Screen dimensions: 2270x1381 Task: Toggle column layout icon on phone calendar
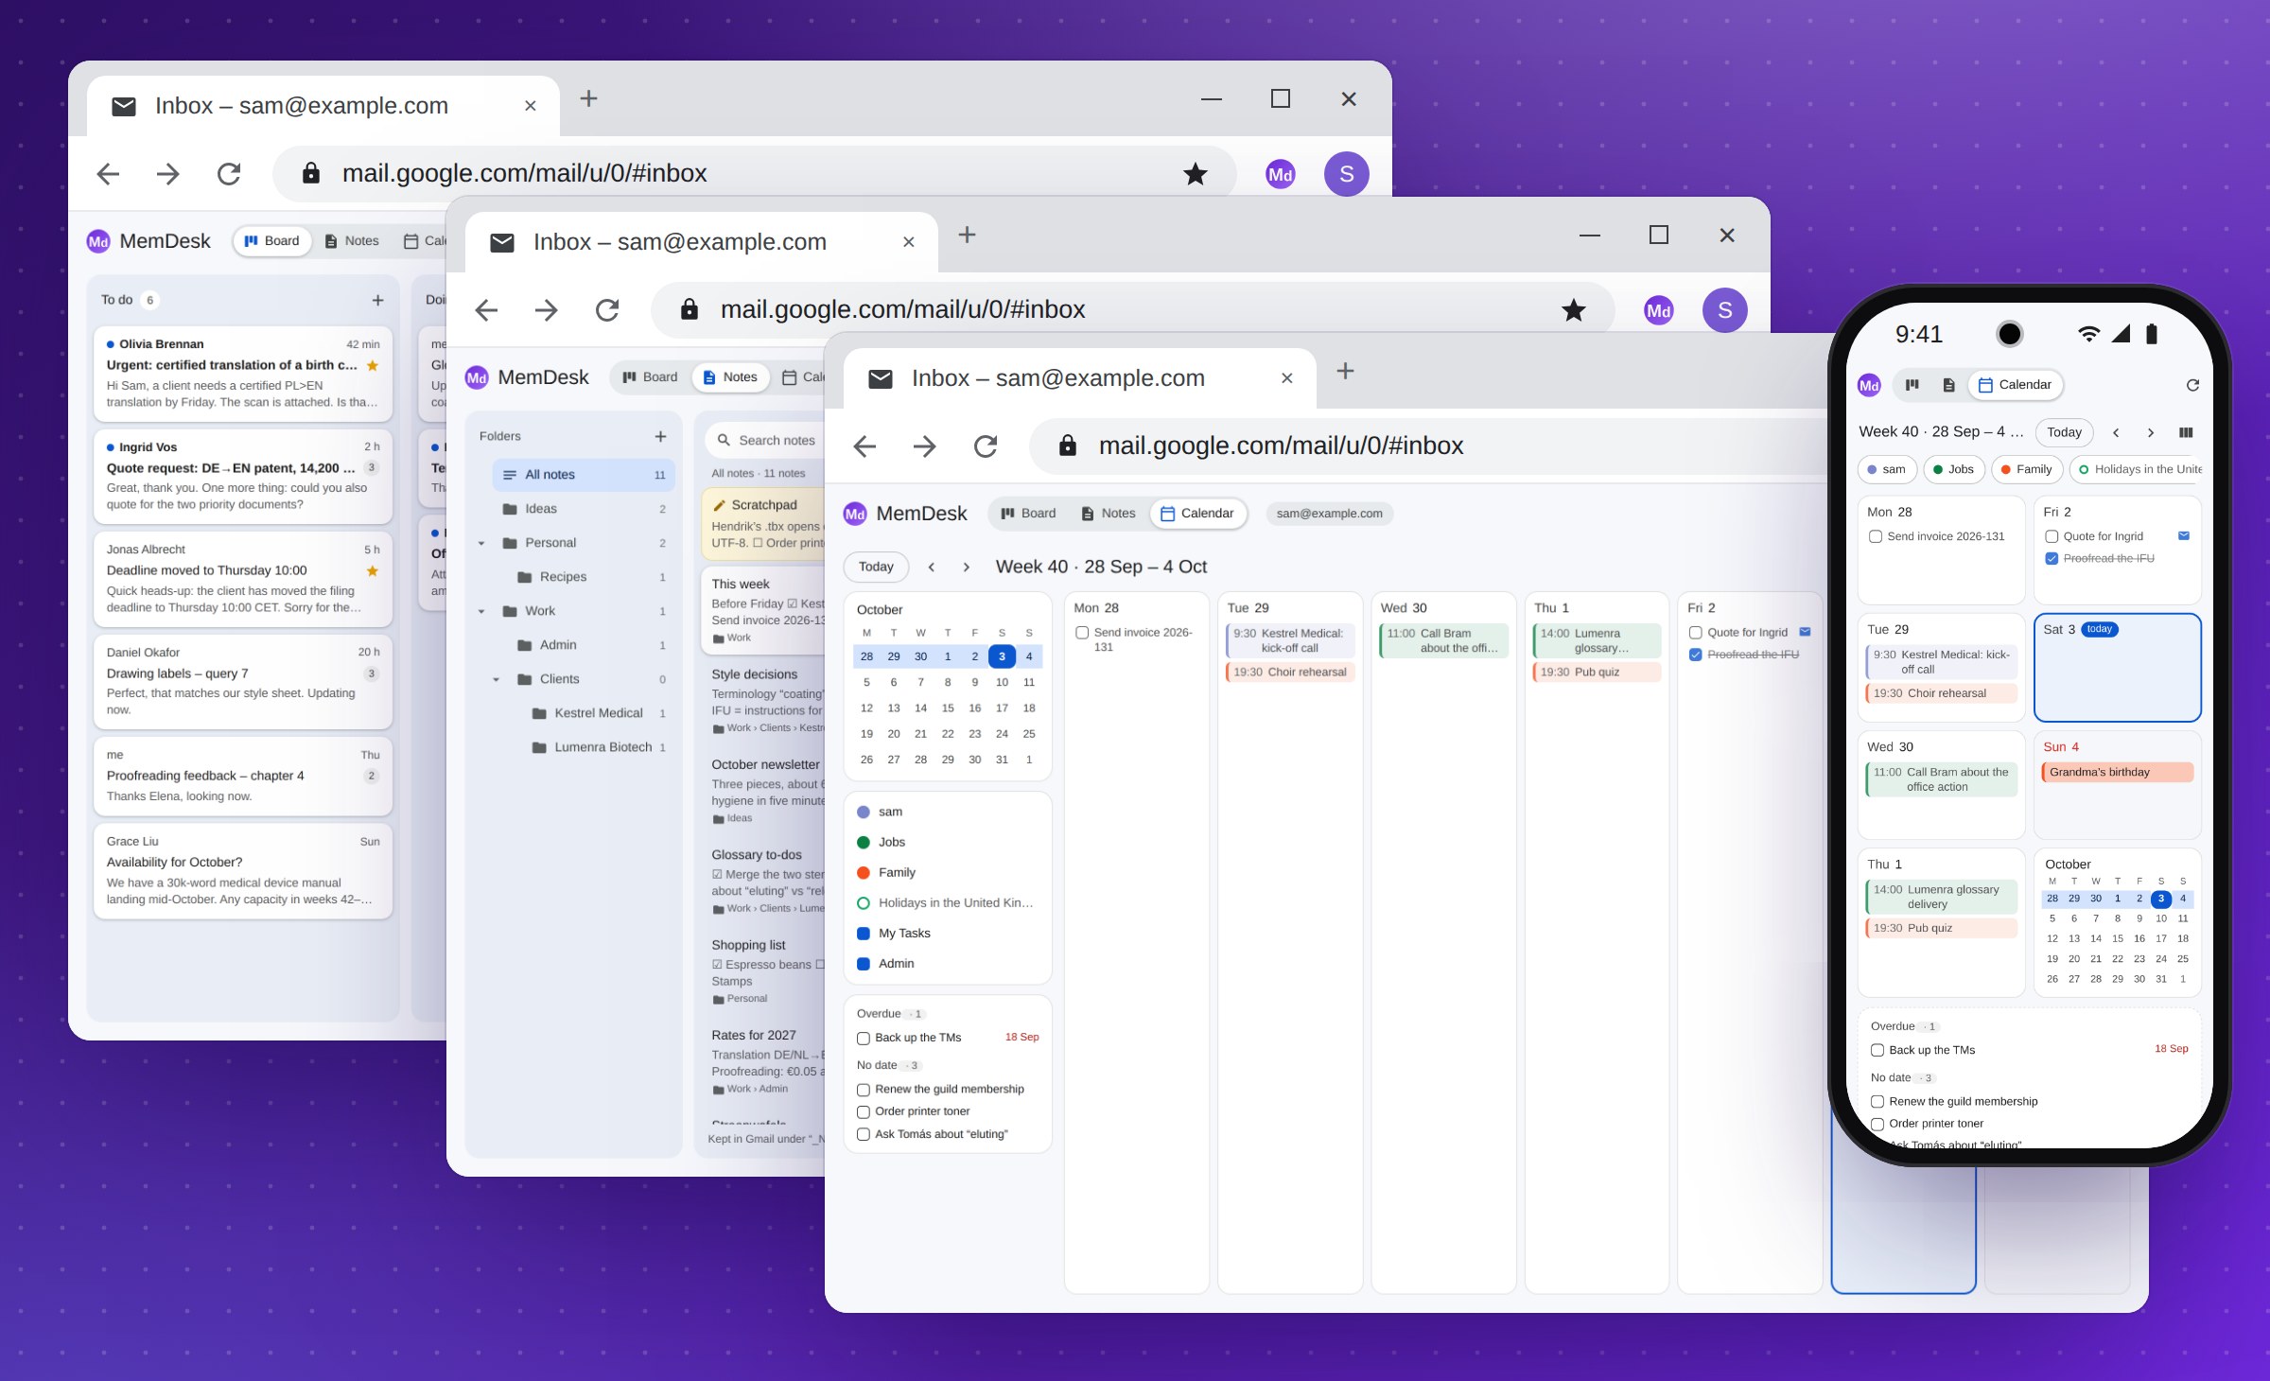pos(2186,432)
